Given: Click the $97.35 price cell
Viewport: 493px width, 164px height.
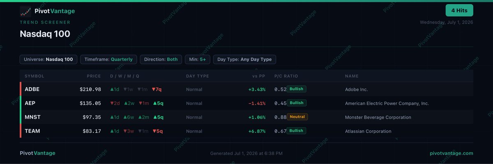Looking at the screenshot, I should 92,117.
